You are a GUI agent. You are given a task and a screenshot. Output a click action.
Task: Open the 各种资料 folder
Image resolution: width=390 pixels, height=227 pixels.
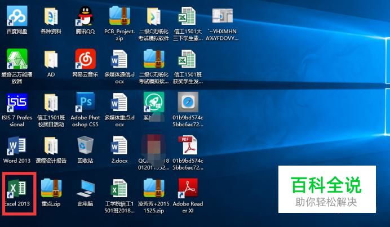click(x=51, y=16)
